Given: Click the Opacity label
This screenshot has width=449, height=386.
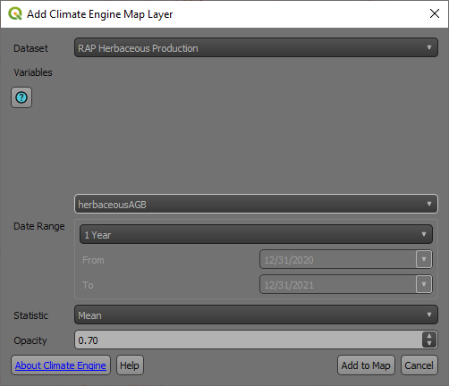Looking at the screenshot, I should coord(30,340).
